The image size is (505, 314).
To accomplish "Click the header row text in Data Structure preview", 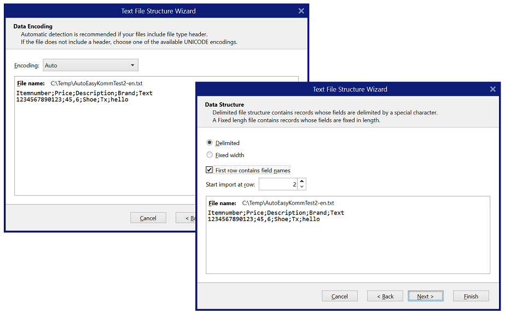I will click(x=276, y=213).
